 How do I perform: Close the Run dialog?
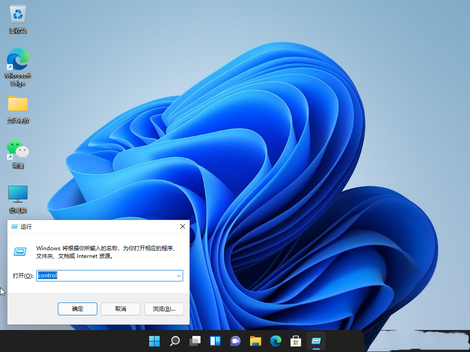point(182,226)
